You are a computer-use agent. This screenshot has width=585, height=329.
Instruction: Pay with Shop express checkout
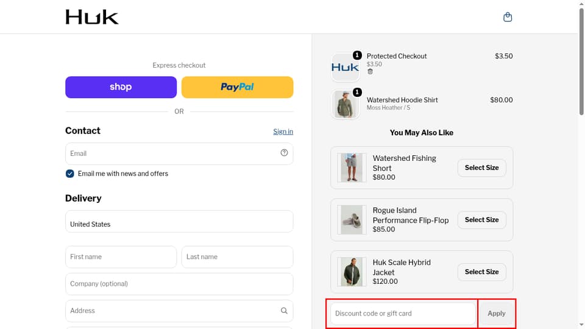tap(121, 87)
